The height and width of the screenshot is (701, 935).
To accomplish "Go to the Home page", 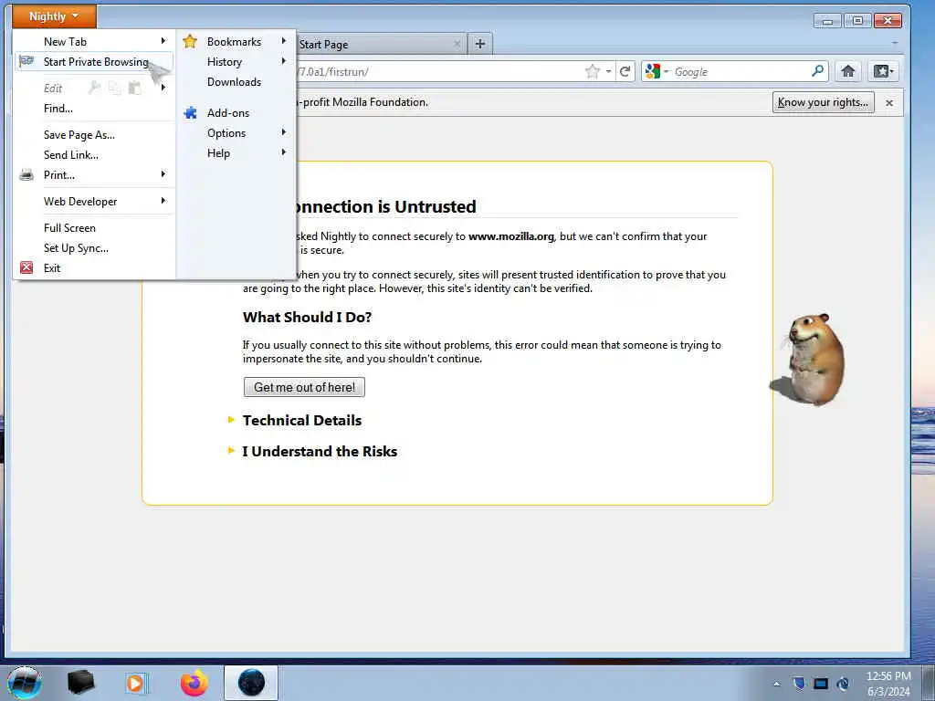I will (848, 71).
